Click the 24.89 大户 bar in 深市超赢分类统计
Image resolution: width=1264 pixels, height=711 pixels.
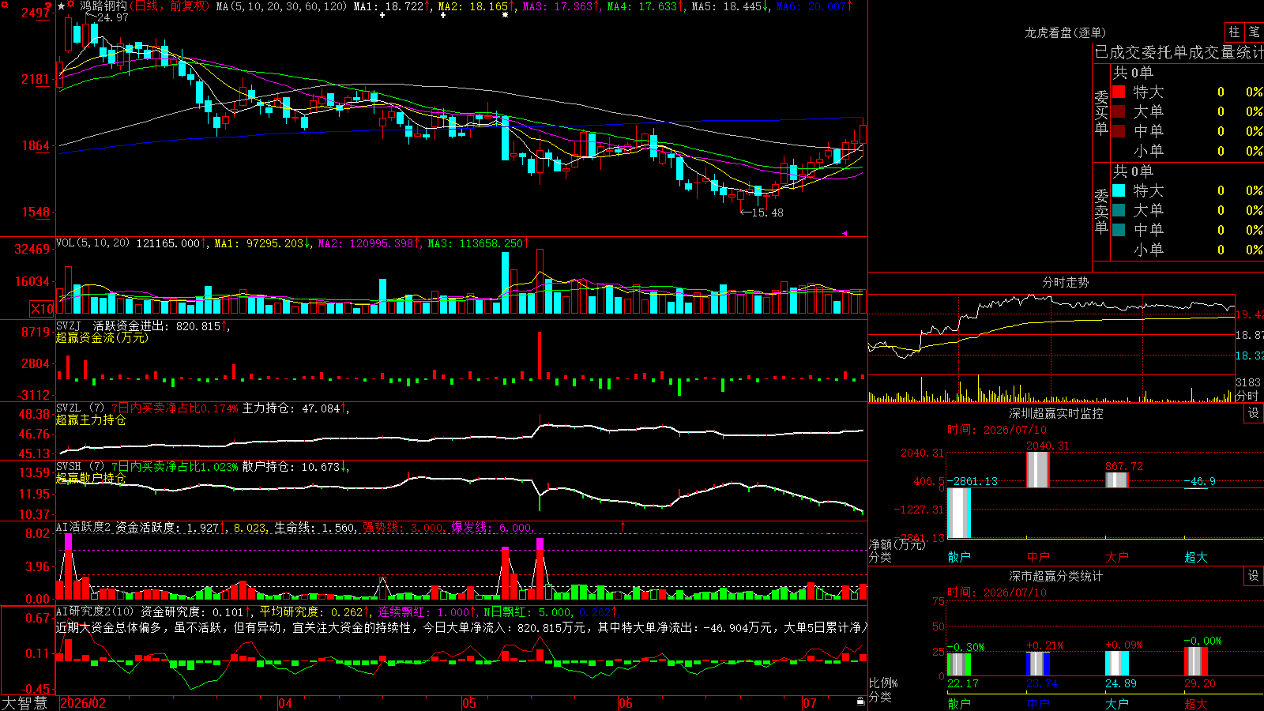coord(1117,664)
